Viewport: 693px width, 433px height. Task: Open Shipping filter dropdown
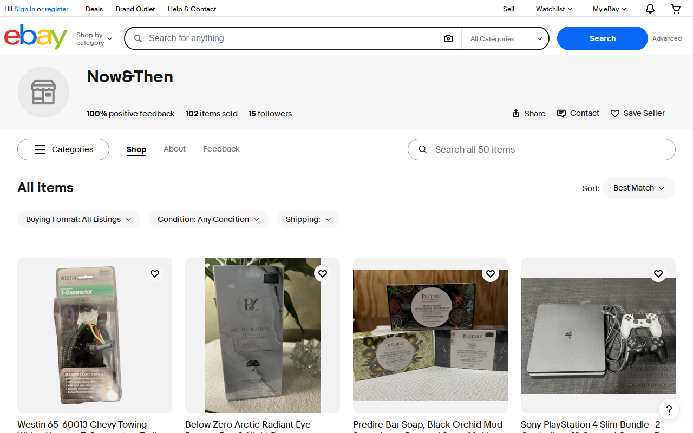309,219
